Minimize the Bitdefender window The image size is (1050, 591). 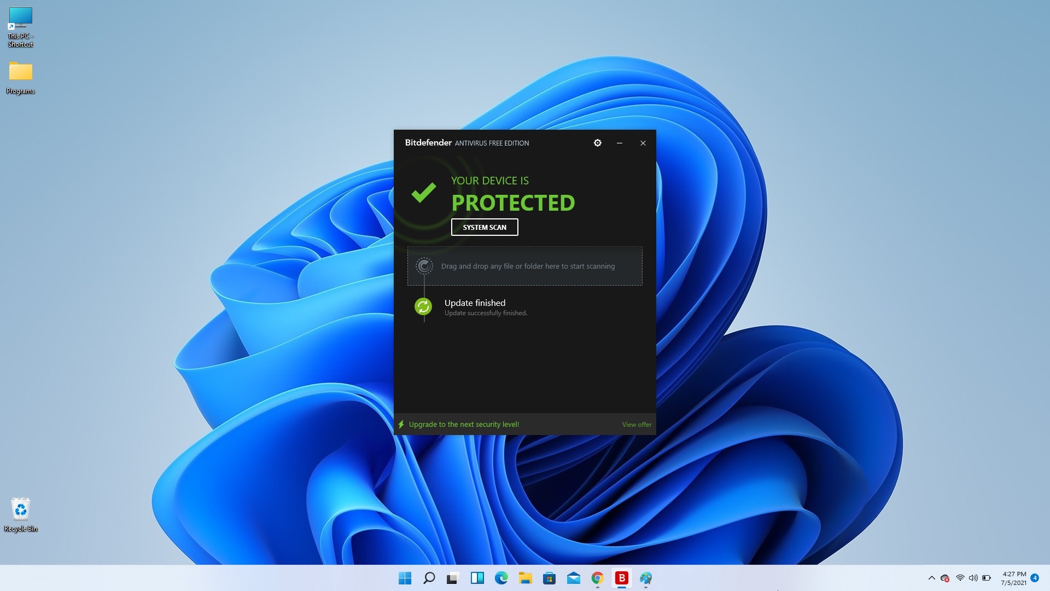pyautogui.click(x=619, y=143)
